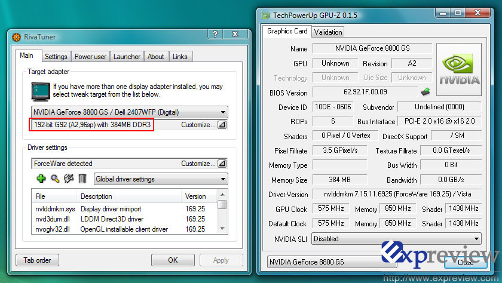Click the GPU Clock field 575 MHz
This screenshot has height=283, width=502.
(x=330, y=208)
